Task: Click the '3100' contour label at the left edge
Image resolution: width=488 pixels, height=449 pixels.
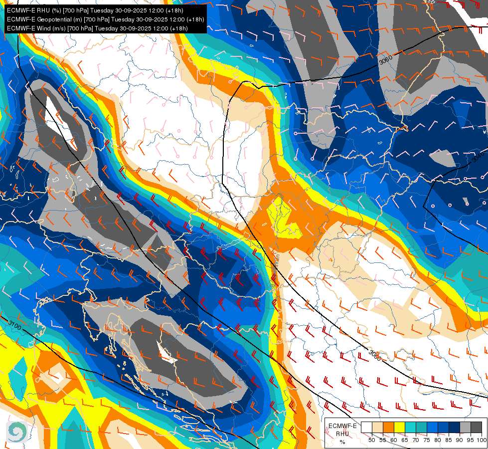Action: pyautogui.click(x=14, y=326)
